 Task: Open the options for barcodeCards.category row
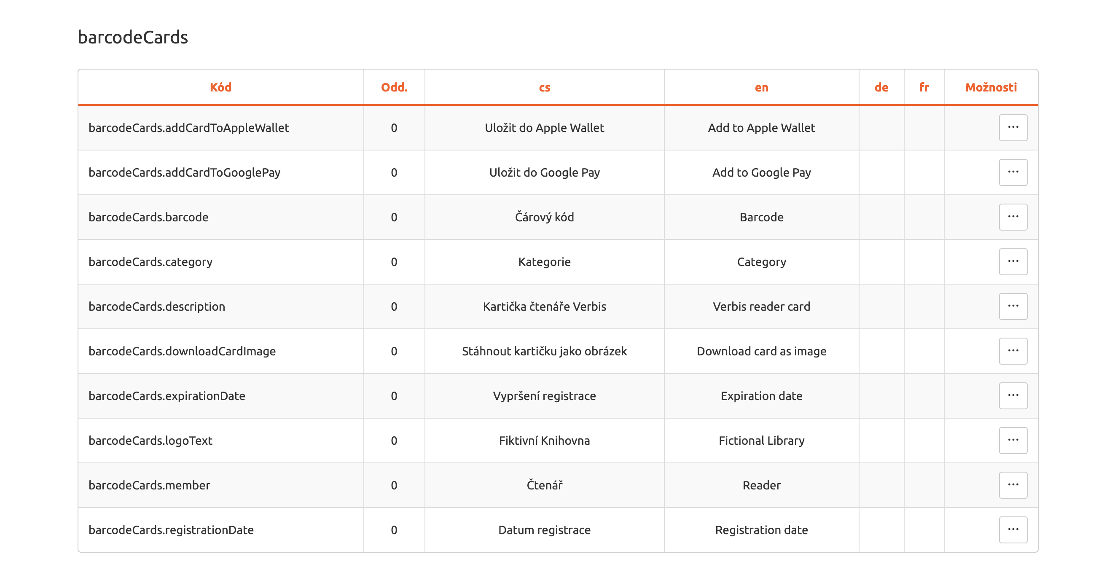click(1013, 262)
